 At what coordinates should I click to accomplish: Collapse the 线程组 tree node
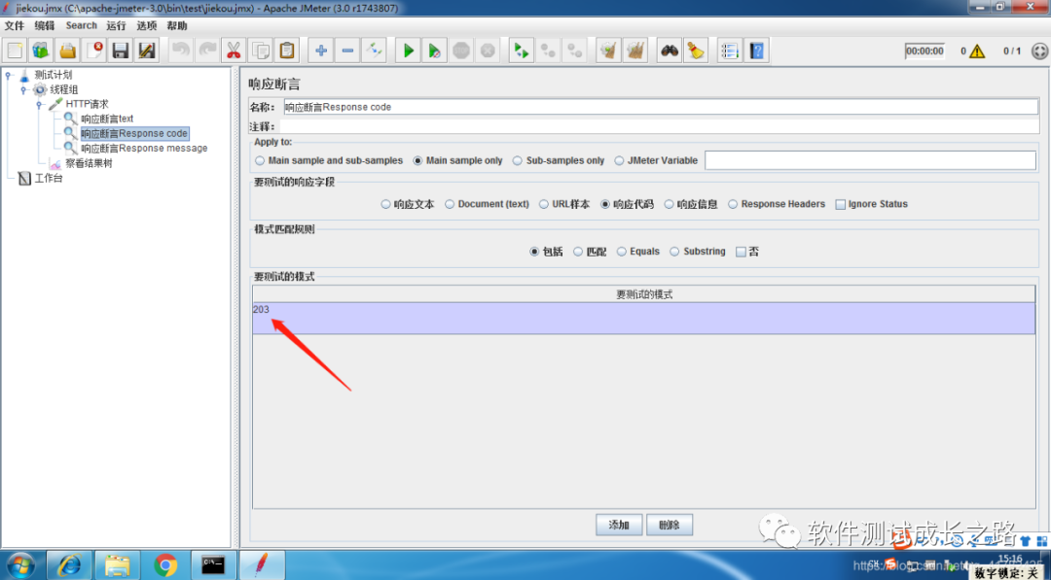(23, 89)
